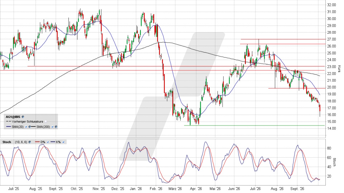Click the green support line near 14.40
Viewport: 344px width, 193px height.
click(254, 125)
